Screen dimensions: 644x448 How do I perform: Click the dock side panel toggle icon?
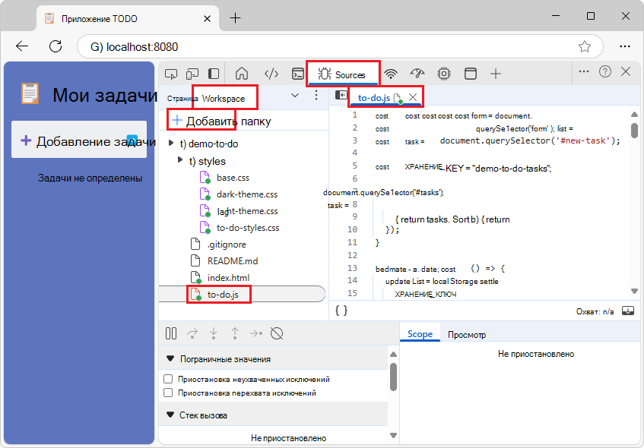click(x=214, y=74)
